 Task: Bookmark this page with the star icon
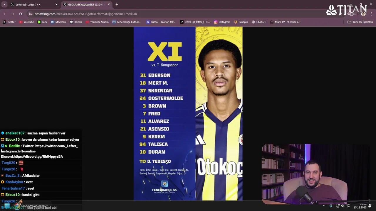(x=340, y=14)
